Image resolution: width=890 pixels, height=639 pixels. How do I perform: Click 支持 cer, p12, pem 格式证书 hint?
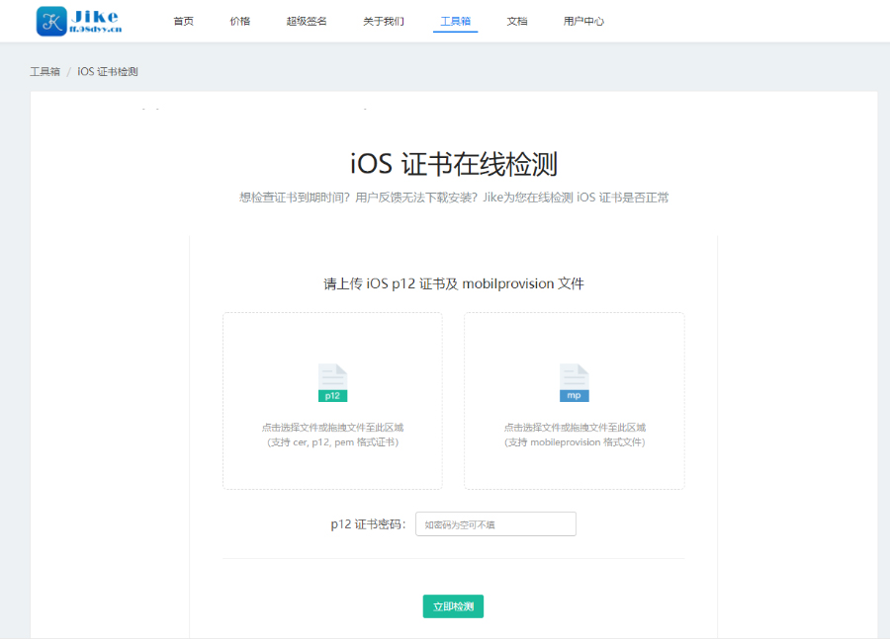click(332, 442)
